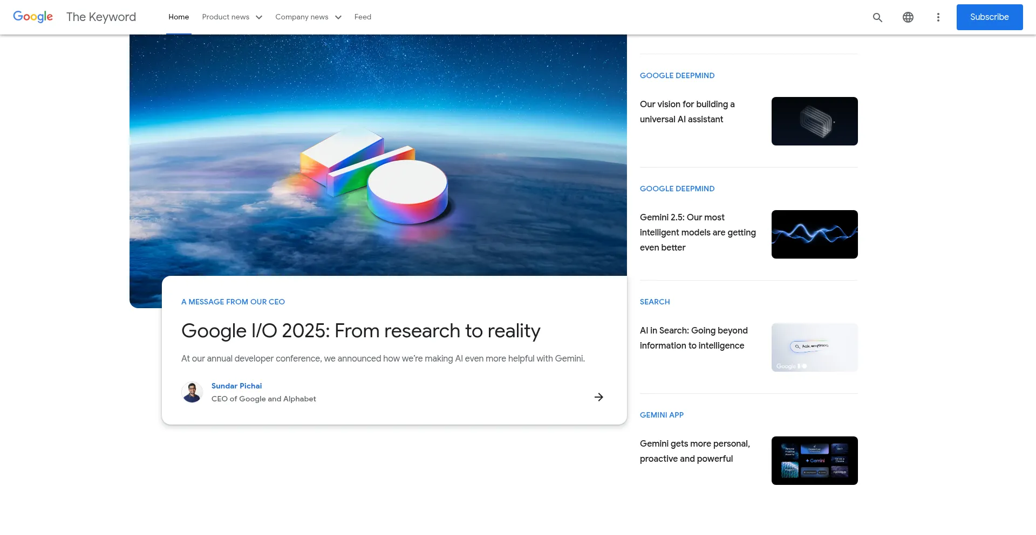Open Our vision for building a universal AI assistant
Image resolution: width=1036 pixels, height=535 pixels.
coord(687,112)
